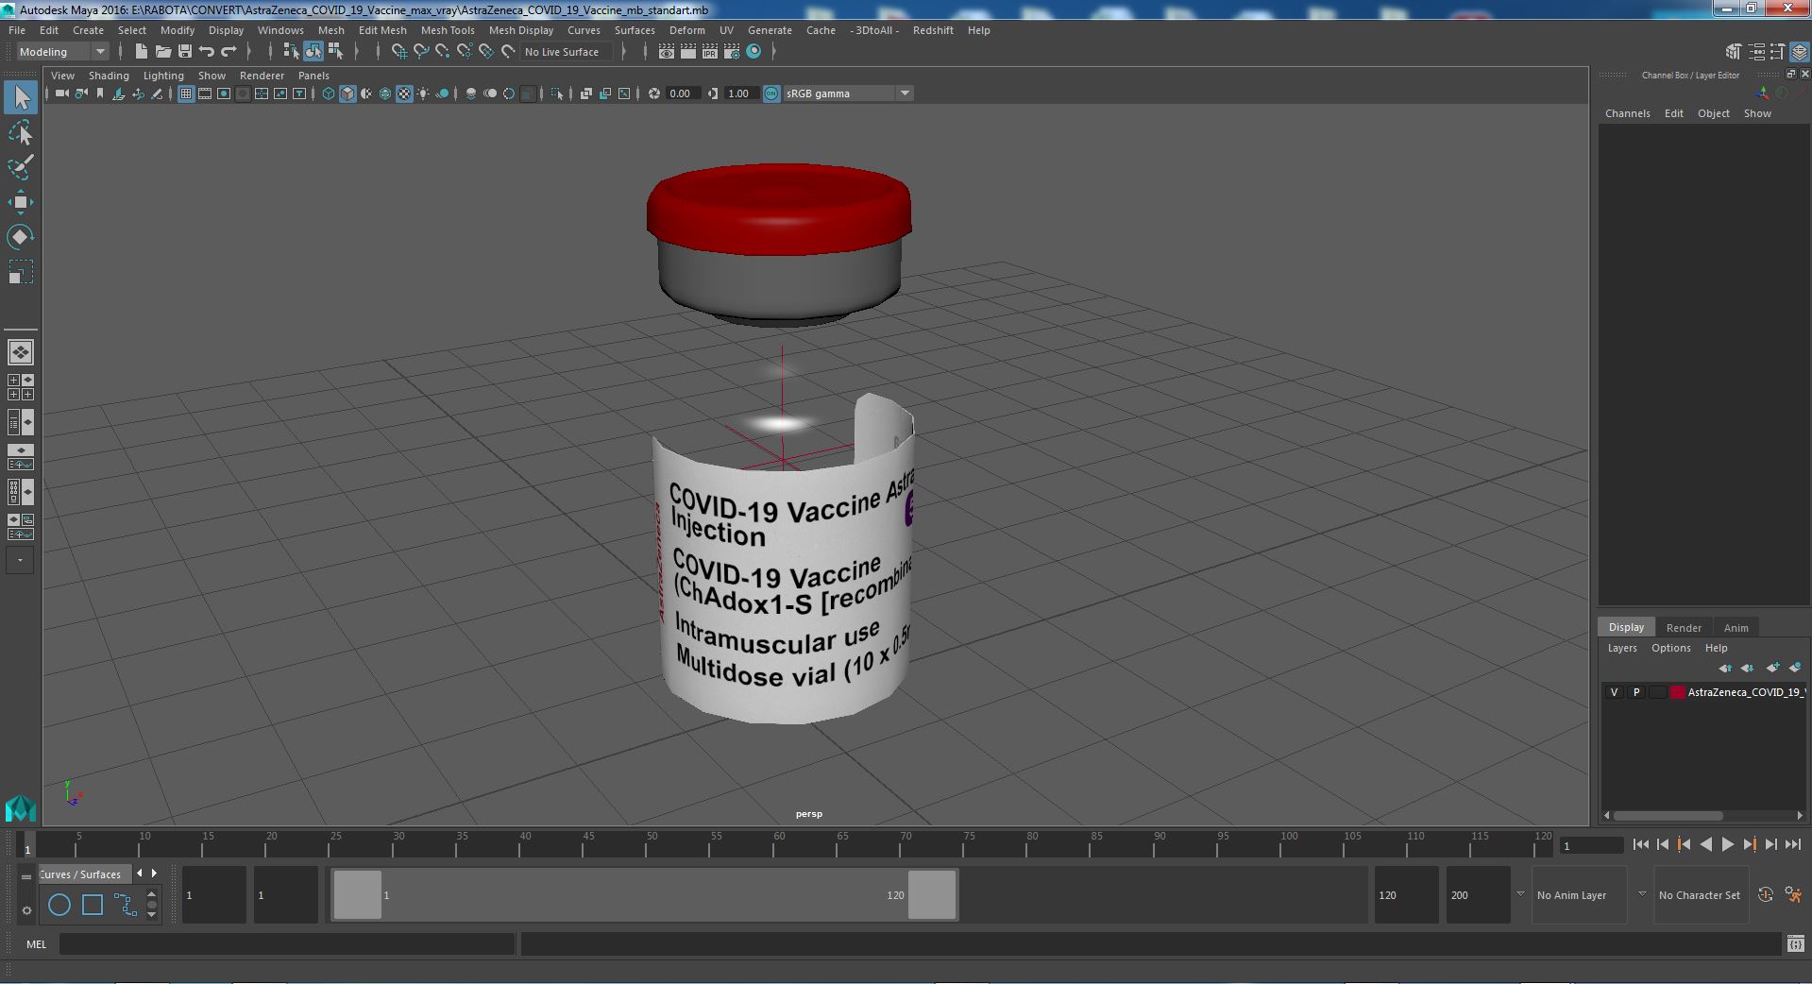Switch to select by hierarchy mode
Image resolution: width=1812 pixels, height=984 pixels.
(x=291, y=52)
